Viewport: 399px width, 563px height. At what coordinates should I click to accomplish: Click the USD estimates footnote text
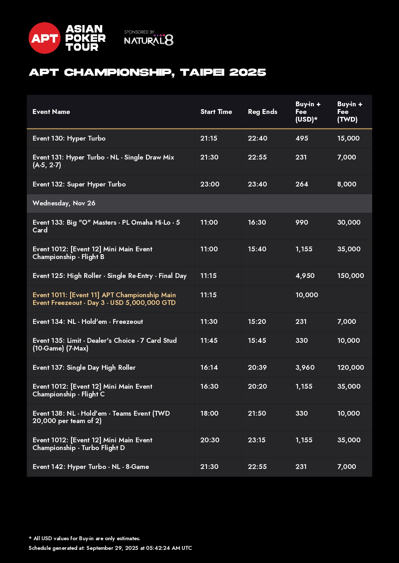pos(85,538)
